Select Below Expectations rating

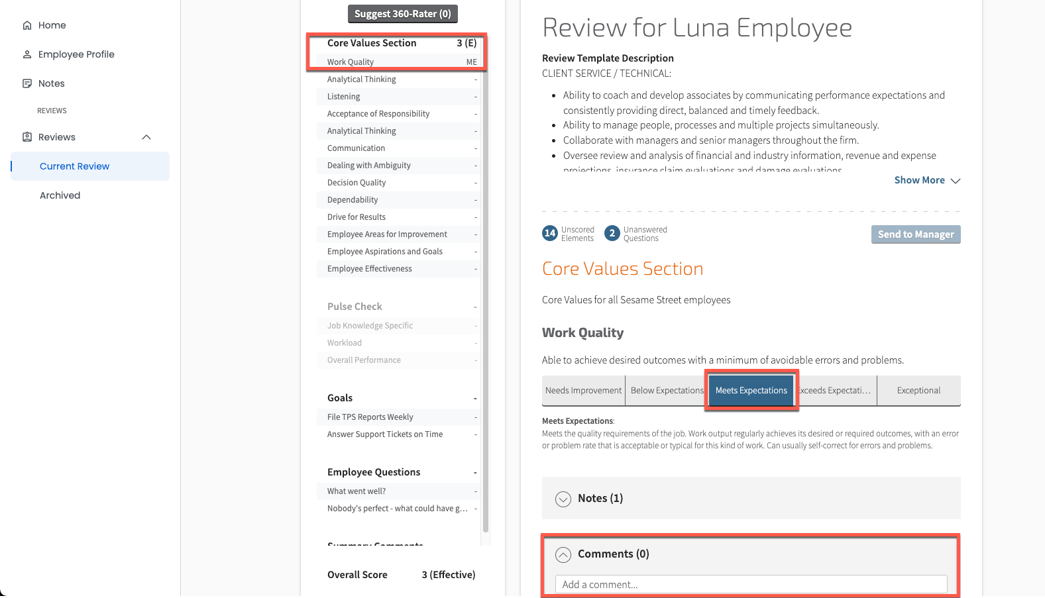(x=667, y=391)
